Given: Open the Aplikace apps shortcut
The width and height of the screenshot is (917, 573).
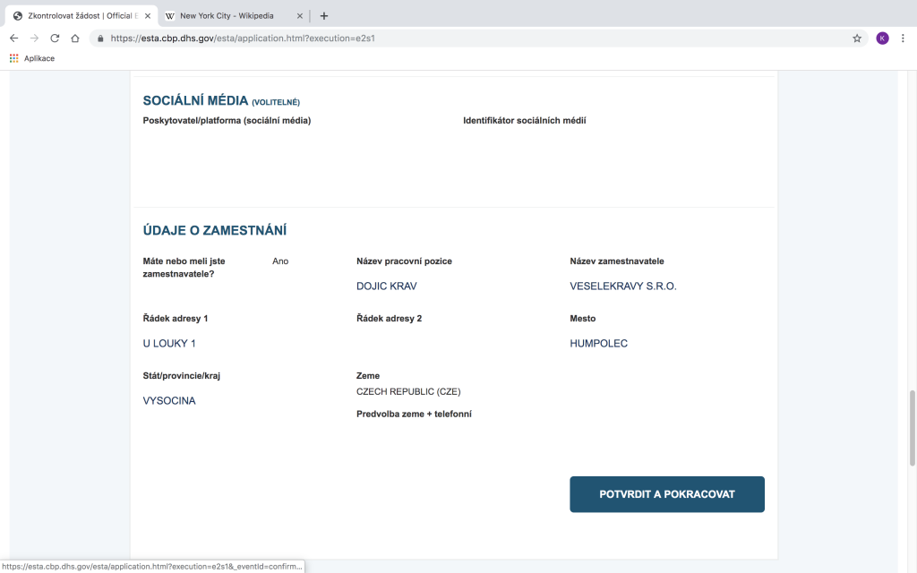Looking at the screenshot, I should point(31,58).
